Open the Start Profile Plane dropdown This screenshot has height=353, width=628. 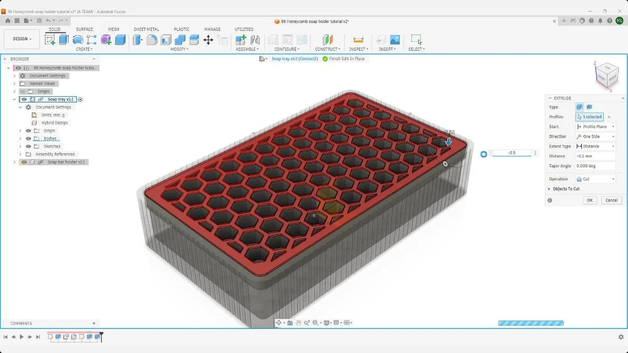(x=596, y=127)
